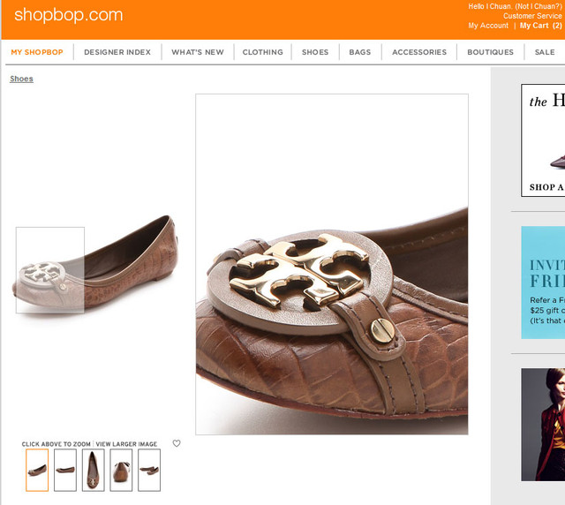This screenshot has width=565, height=505.
Task: Open the SHOES menu
Action: (315, 52)
